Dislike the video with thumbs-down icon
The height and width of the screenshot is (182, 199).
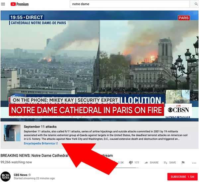(x=131, y=163)
